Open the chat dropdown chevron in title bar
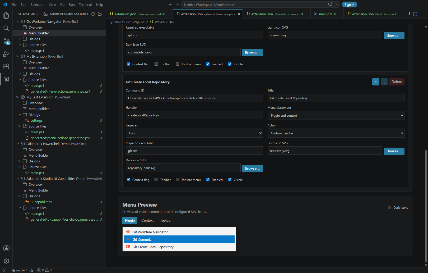The image size is (428, 273). 337,4
